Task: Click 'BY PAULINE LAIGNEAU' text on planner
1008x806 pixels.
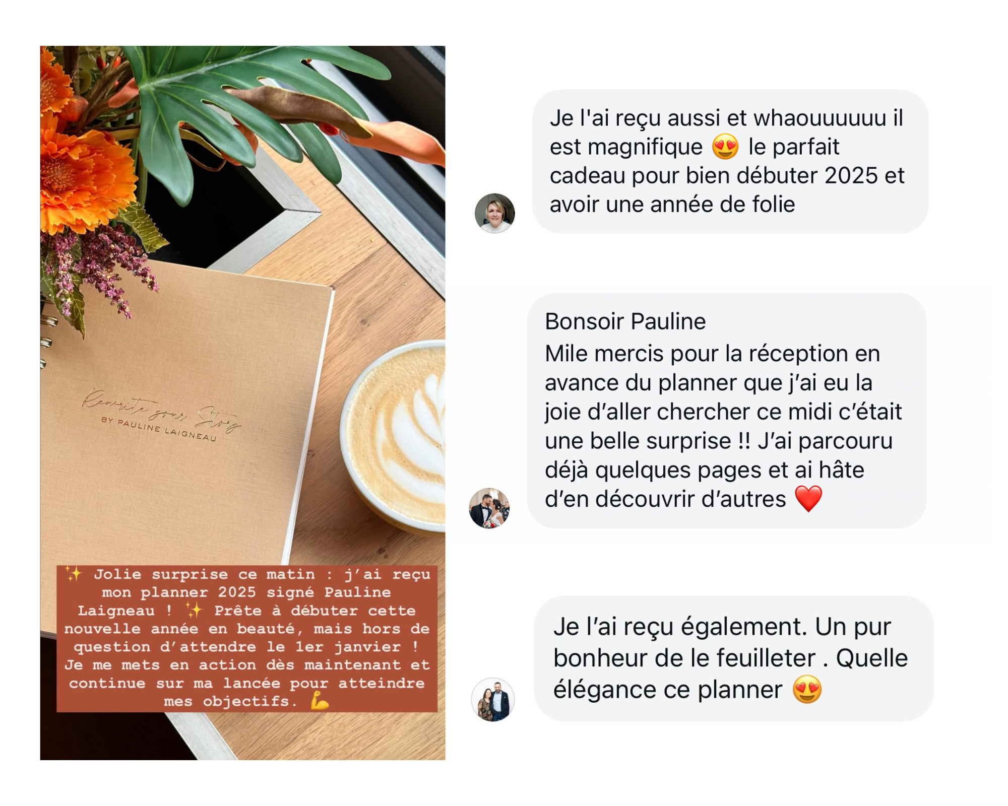Action: tap(159, 429)
